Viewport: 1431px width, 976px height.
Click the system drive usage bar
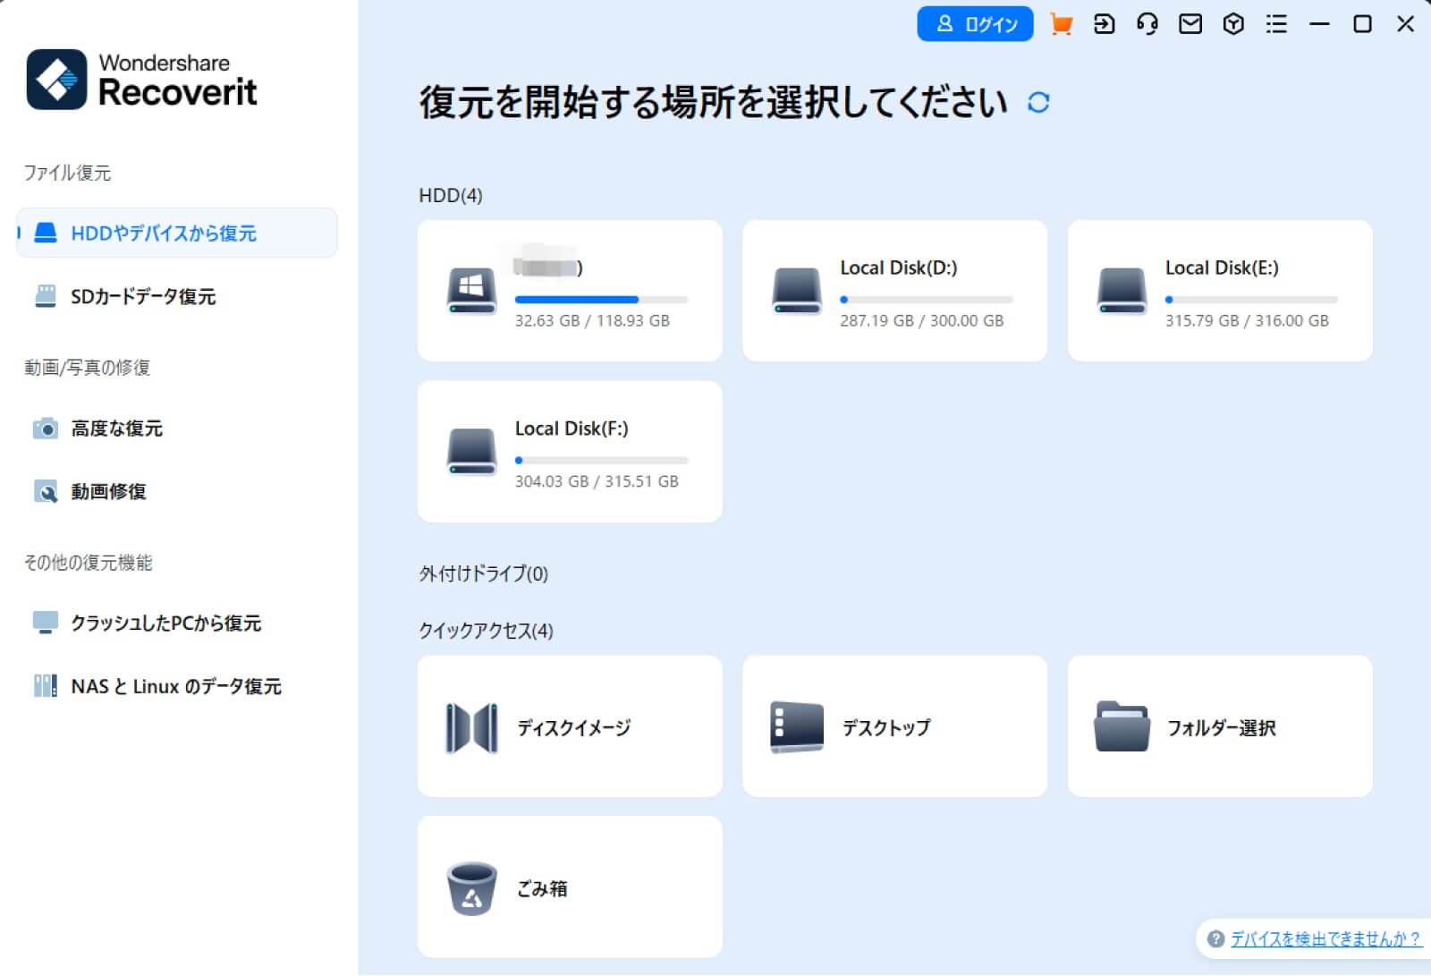tap(601, 300)
